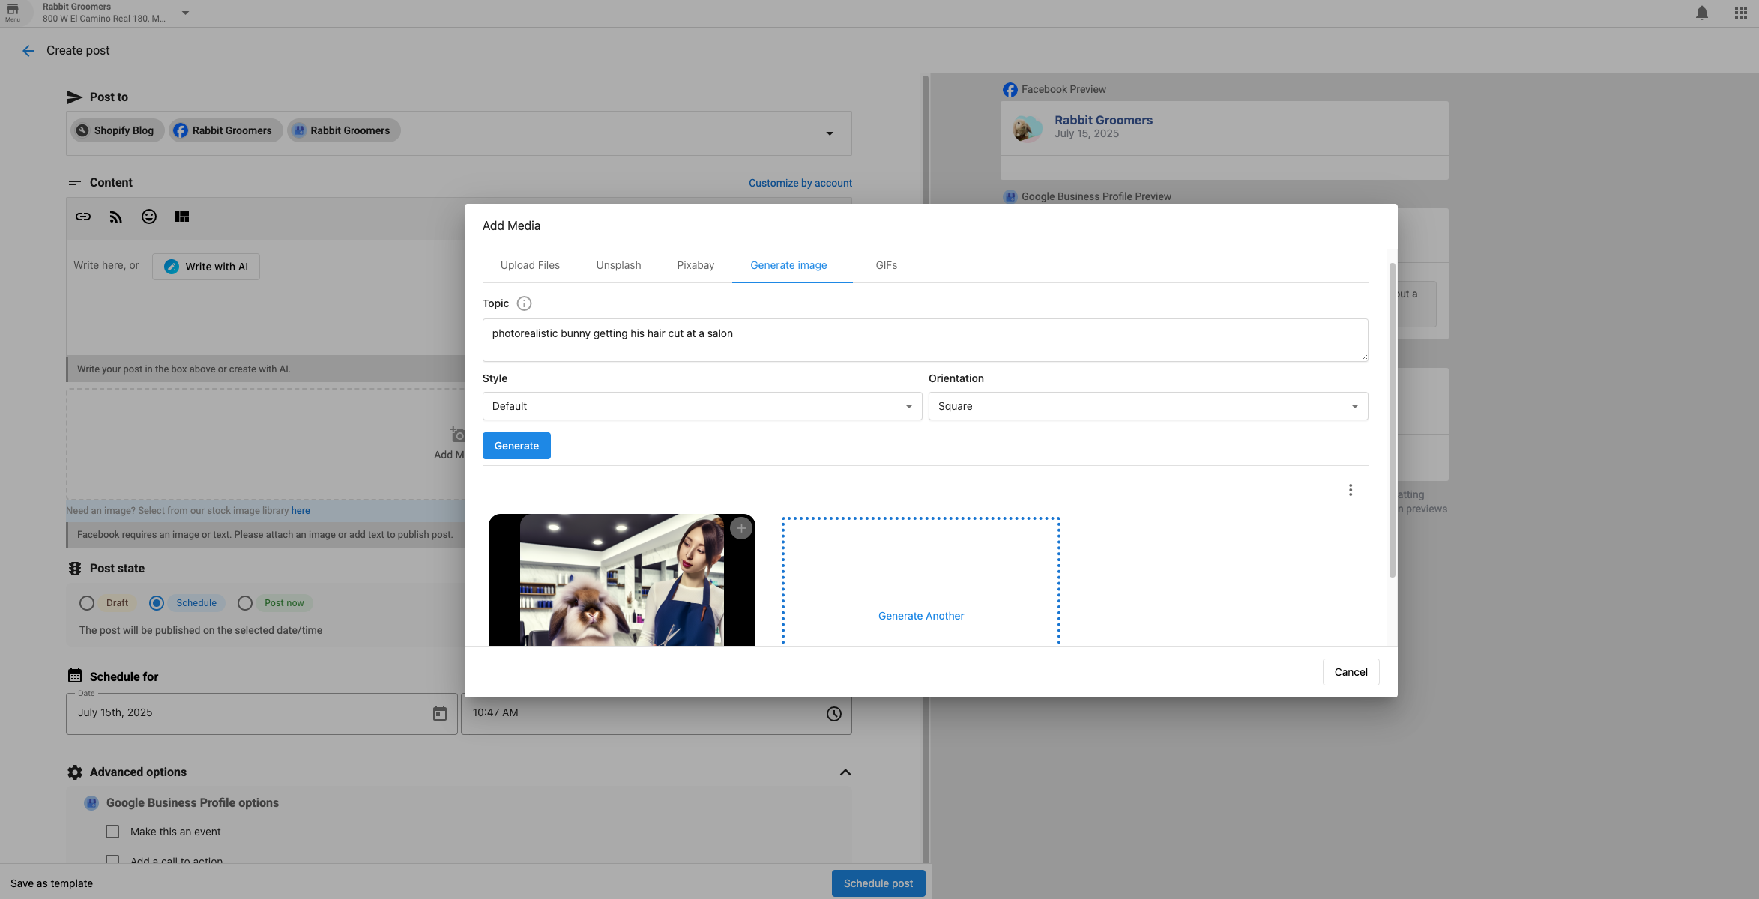Select the RSS feed icon
This screenshot has width=1759, height=899.
tap(115, 217)
